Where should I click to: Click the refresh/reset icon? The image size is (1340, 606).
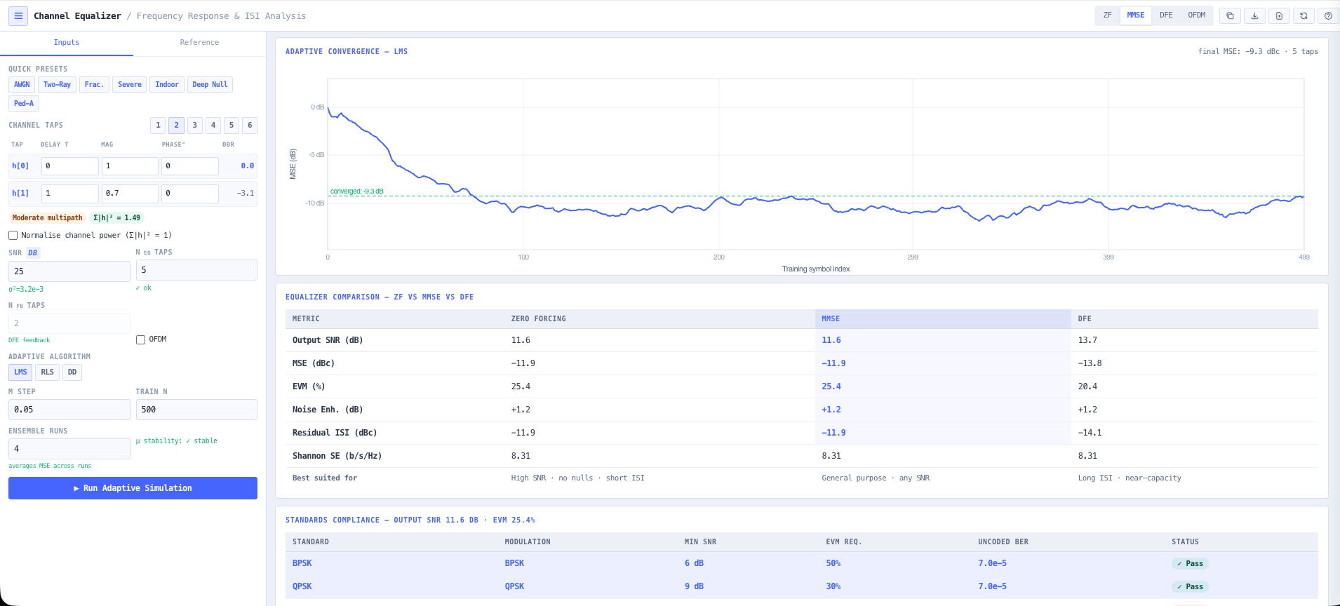pyautogui.click(x=1304, y=15)
